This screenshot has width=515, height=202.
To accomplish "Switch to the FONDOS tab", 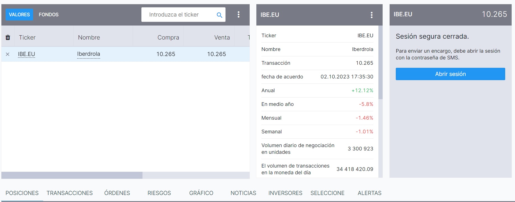I will [x=49, y=15].
